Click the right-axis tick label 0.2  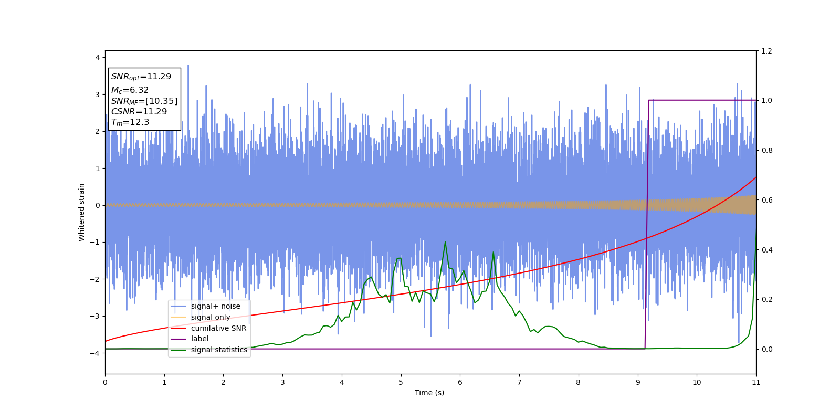pyautogui.click(x=766, y=300)
